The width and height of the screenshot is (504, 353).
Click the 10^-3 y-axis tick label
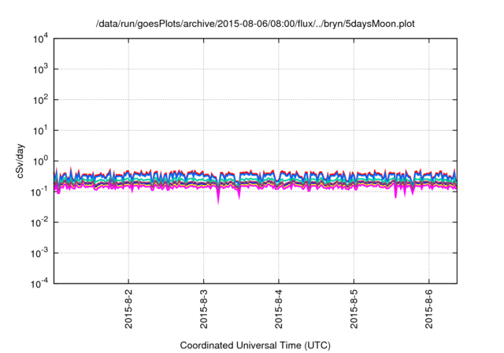tap(39, 253)
